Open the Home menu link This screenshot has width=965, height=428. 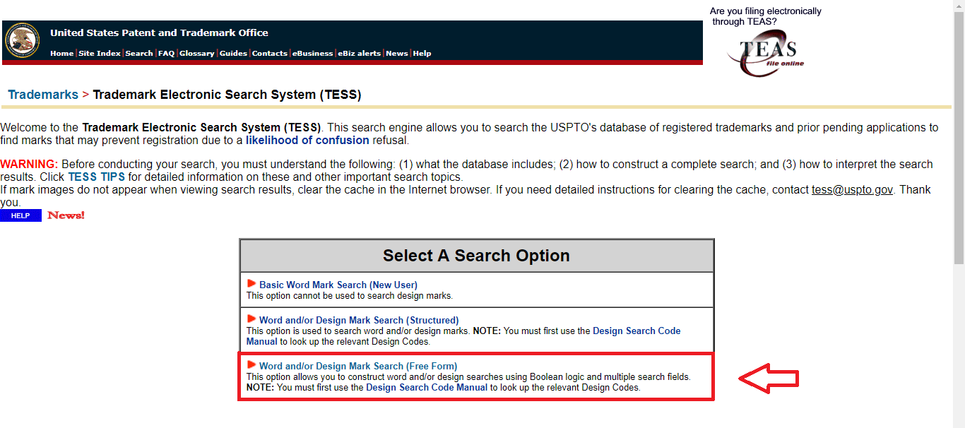click(61, 54)
